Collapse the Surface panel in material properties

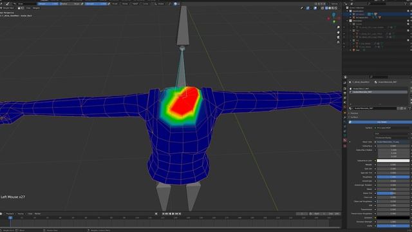tap(353, 117)
